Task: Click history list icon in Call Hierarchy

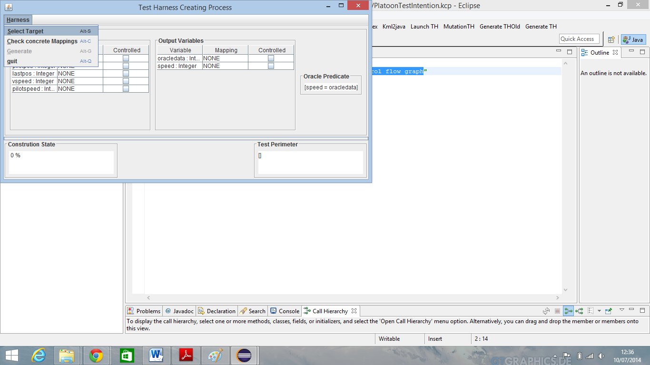Action: pos(591,311)
